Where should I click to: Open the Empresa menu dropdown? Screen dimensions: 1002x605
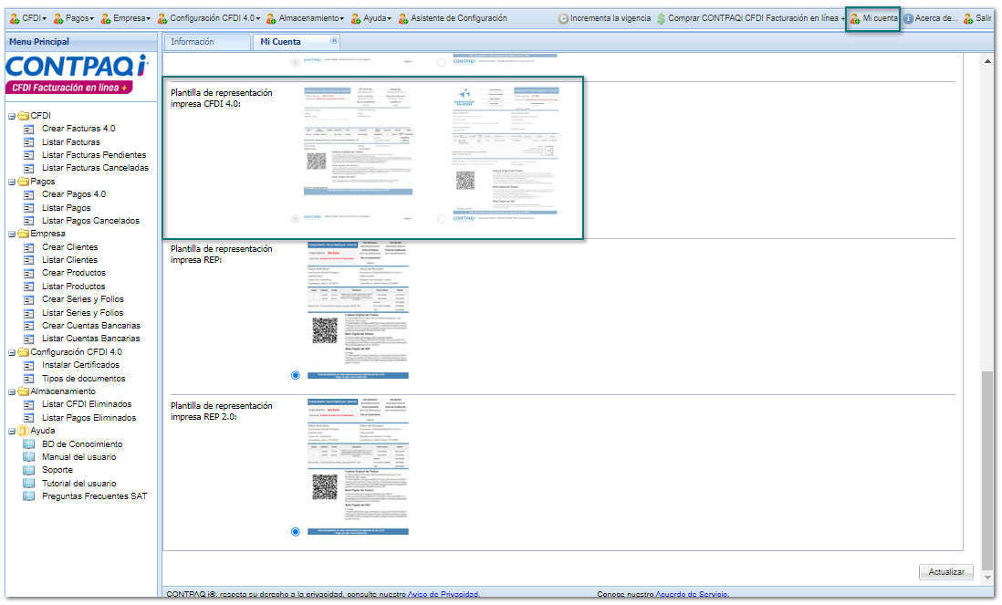tap(125, 18)
